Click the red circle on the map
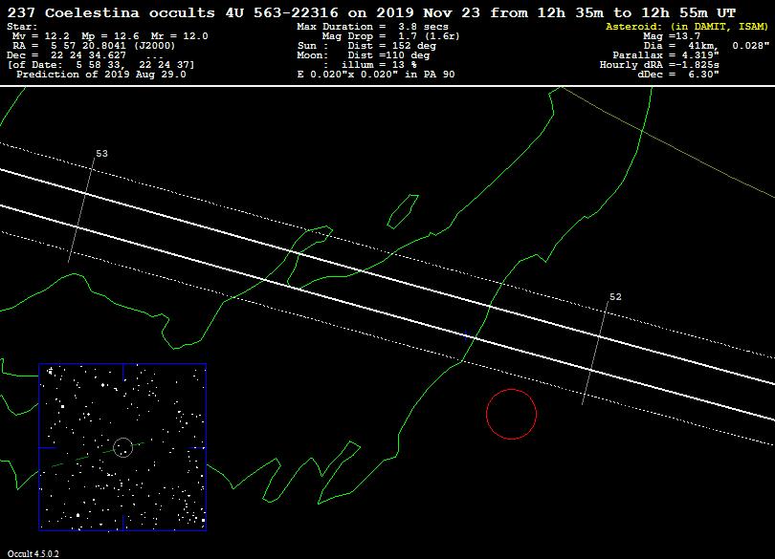Viewport: 775px width, 559px height. [x=512, y=414]
